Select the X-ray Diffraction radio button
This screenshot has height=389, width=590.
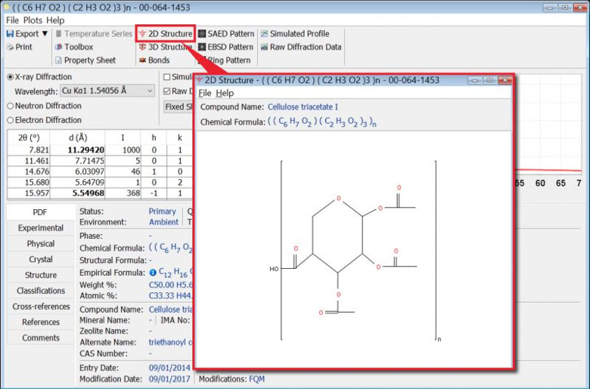click(11, 77)
